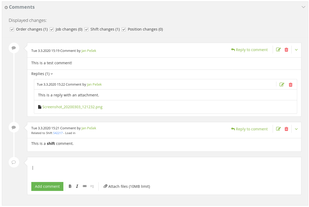The image size is (309, 207).
Task: Attach files to the new comment
Action: [x=127, y=186]
